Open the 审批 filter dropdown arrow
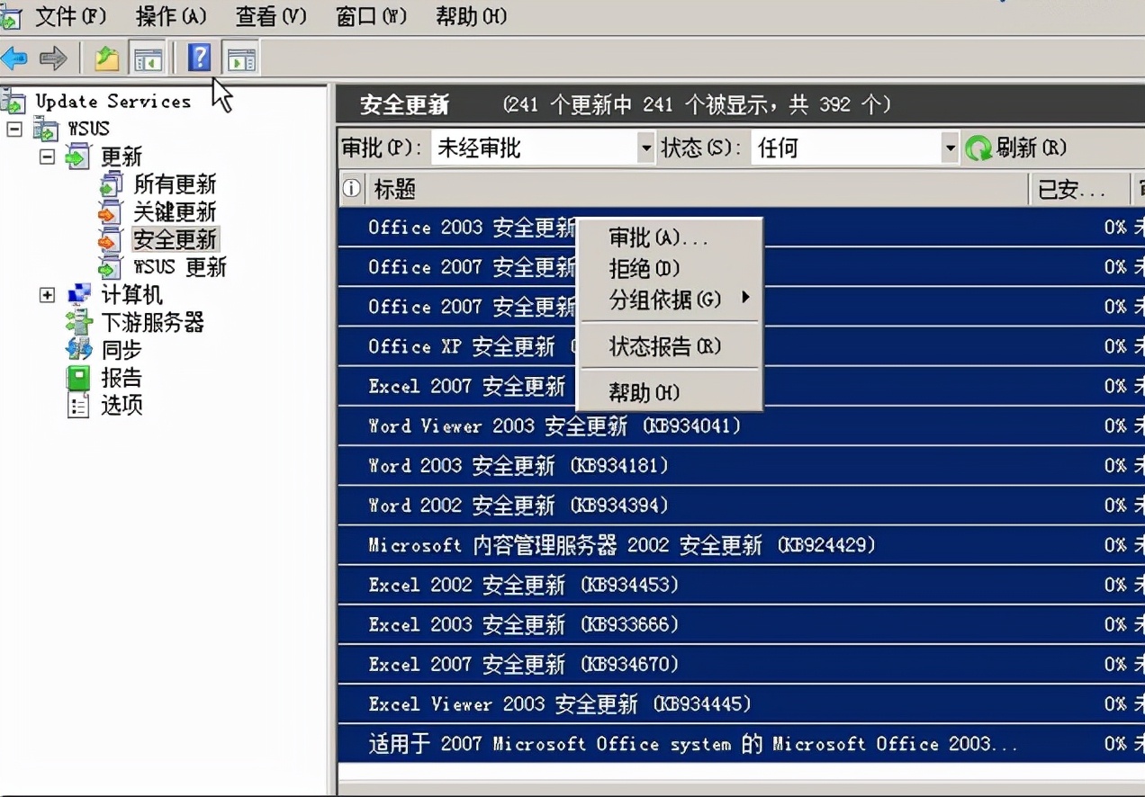Image resolution: width=1145 pixels, height=797 pixels. pos(645,148)
